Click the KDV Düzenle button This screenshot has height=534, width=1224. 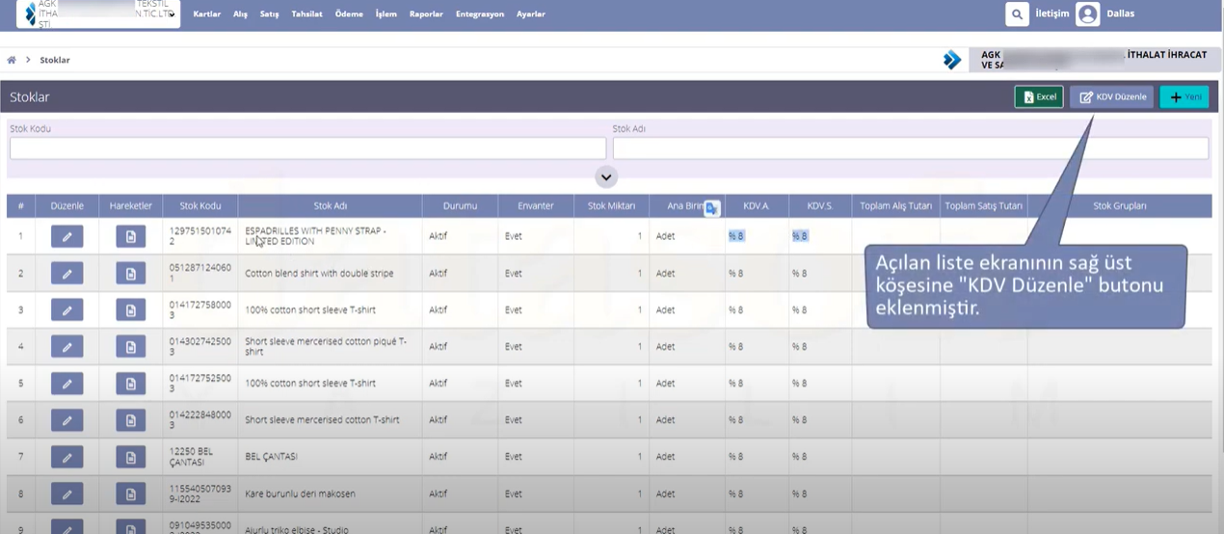[x=1111, y=96]
